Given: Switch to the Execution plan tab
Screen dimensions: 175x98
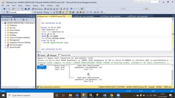Looking at the screenshot, I should coord(65,55).
